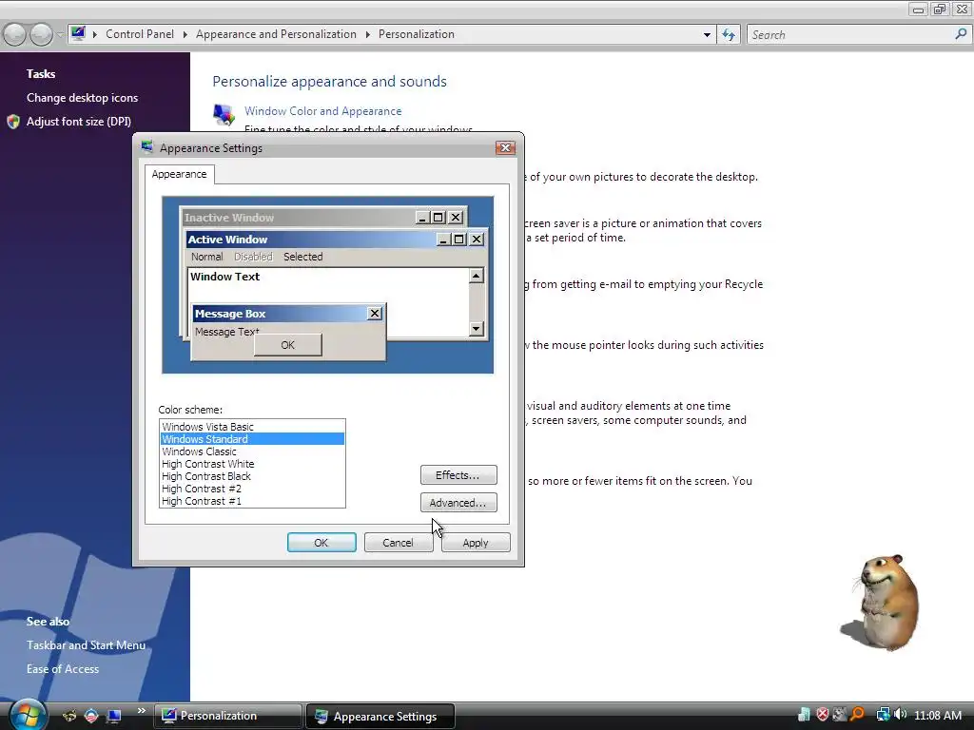
Task: Click Normal menu item in preview
Action: pos(206,257)
